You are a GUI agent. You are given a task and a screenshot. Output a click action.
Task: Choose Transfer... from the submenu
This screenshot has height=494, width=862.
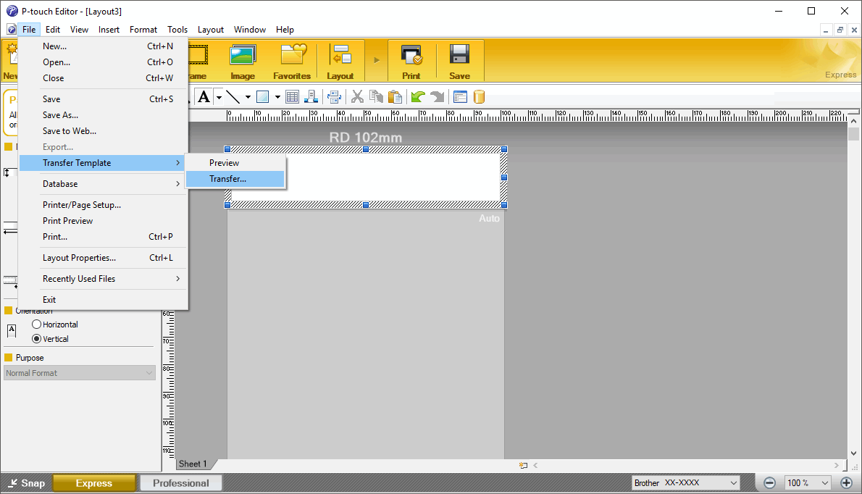(235, 179)
